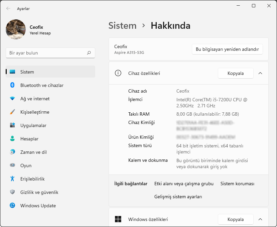Open Erişilebilirlik settings
This screenshot has width=277, height=227.
(x=50, y=179)
